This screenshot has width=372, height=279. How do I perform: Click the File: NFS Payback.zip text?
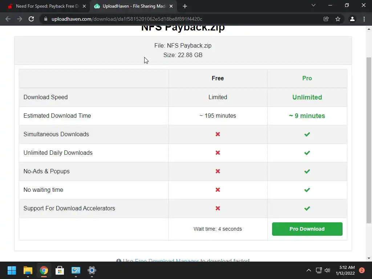click(x=183, y=45)
